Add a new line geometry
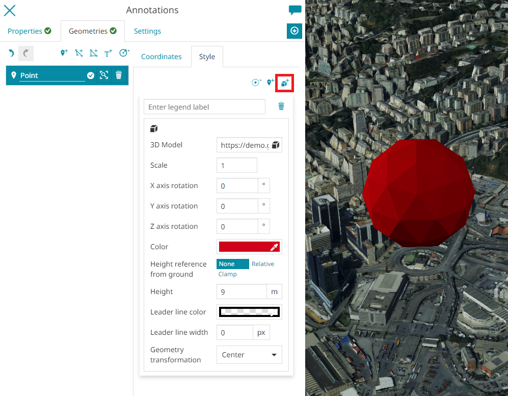This screenshot has width=508, height=396. (78, 53)
